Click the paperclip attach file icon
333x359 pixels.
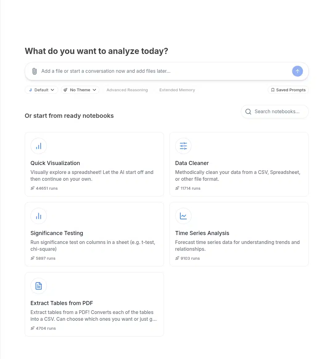click(x=34, y=71)
